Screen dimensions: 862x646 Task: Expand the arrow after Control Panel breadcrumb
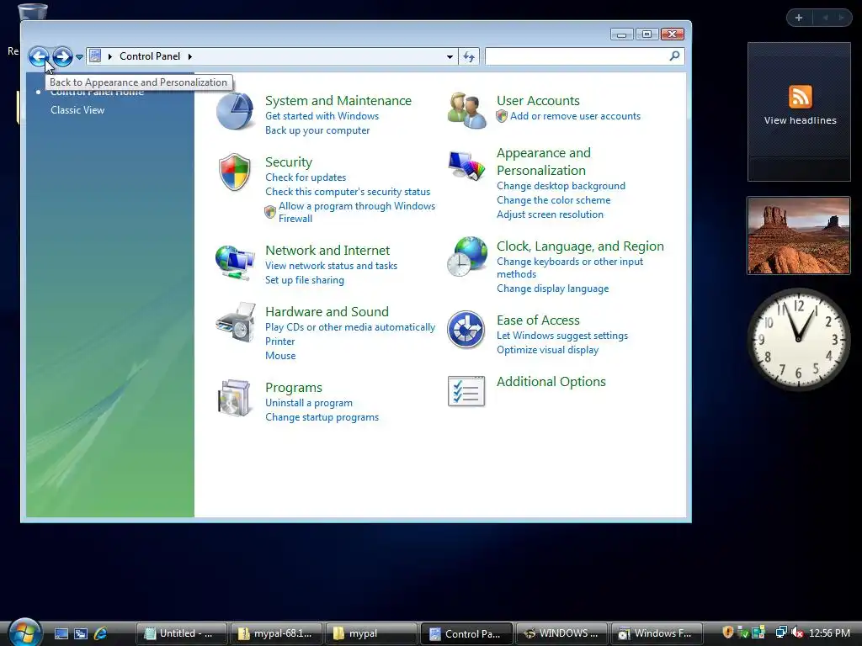click(x=190, y=56)
